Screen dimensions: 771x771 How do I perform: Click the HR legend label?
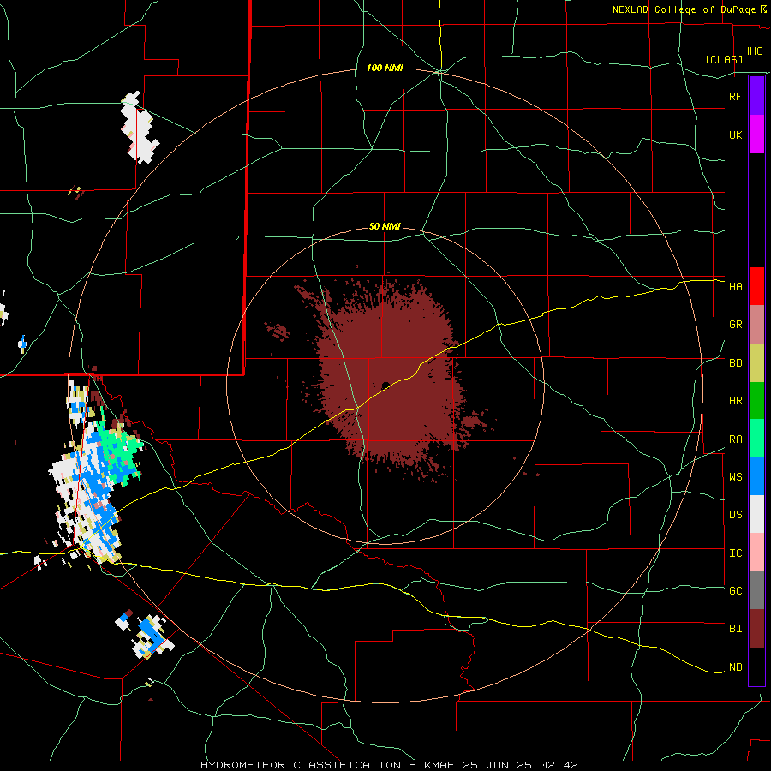(x=736, y=401)
